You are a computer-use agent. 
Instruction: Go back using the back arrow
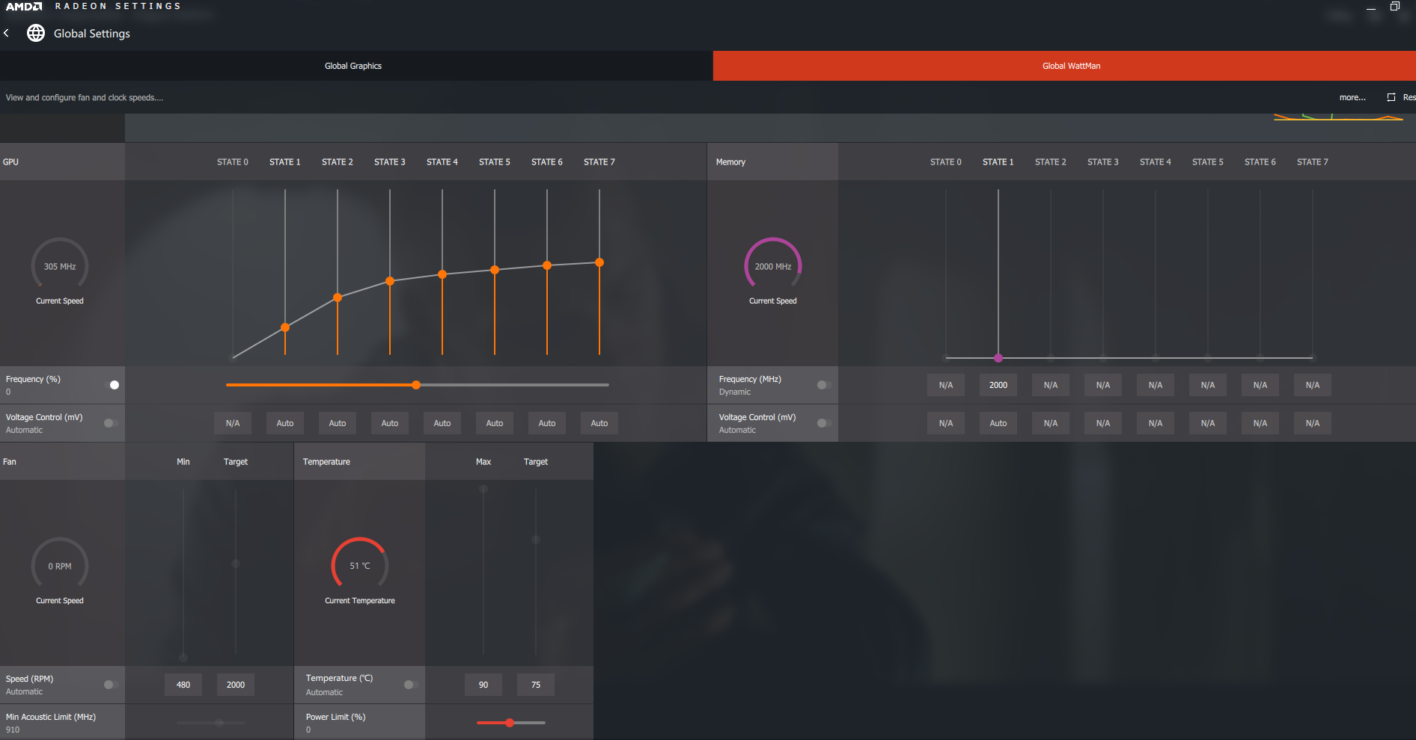pyautogui.click(x=6, y=33)
